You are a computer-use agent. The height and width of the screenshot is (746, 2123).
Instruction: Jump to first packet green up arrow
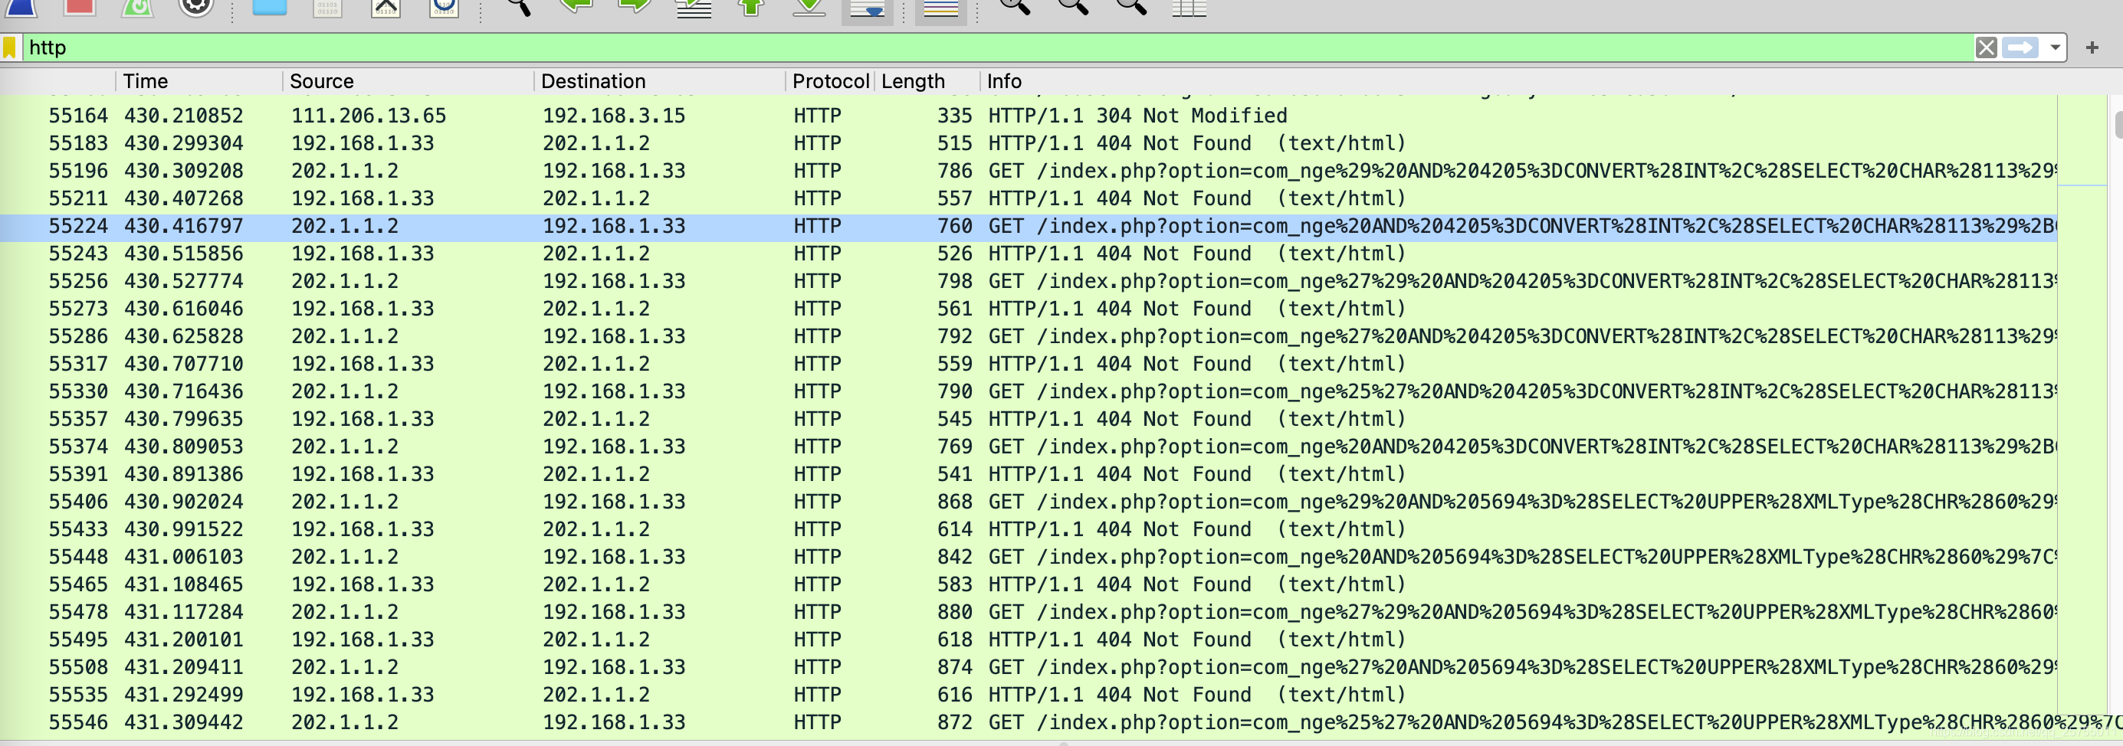pyautogui.click(x=751, y=7)
